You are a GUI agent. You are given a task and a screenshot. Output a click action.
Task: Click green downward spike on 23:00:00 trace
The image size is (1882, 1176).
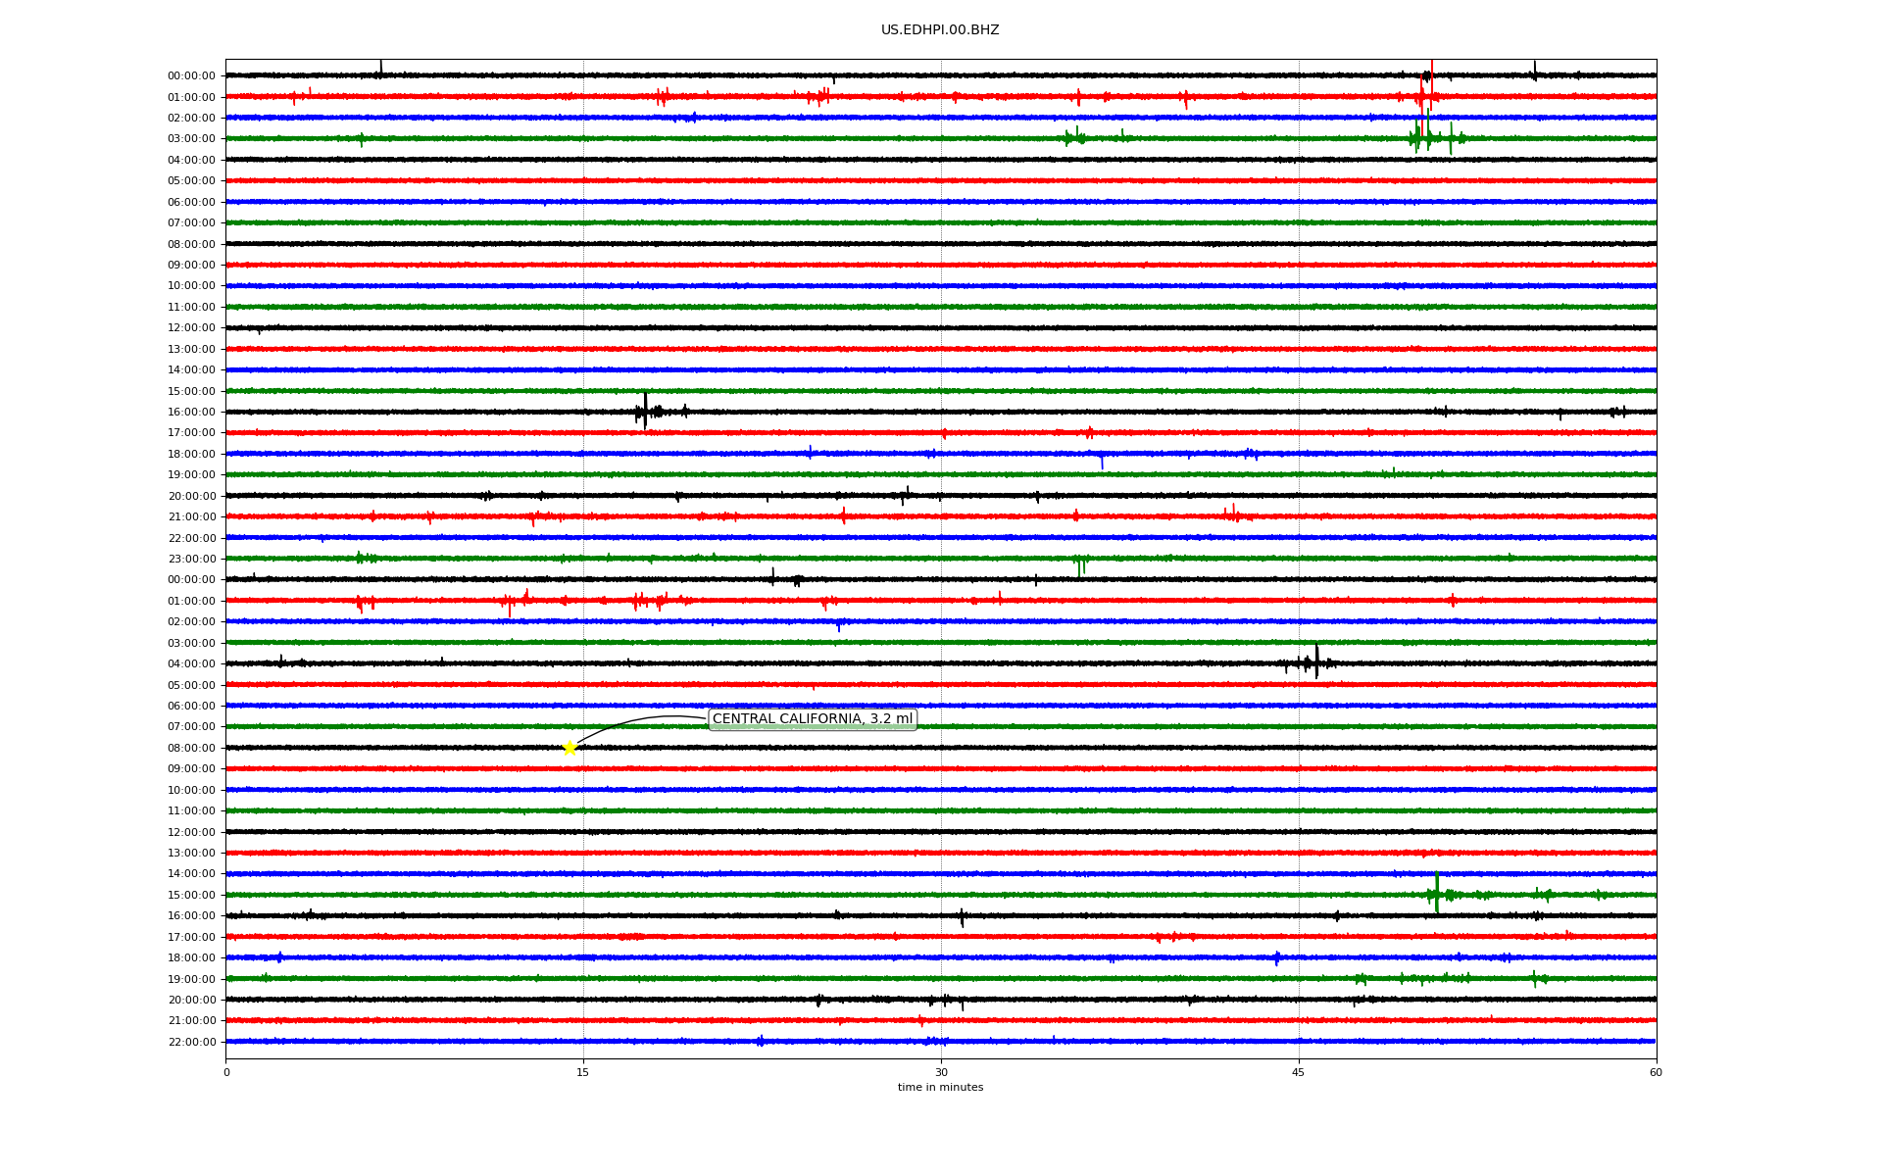coord(1079,565)
